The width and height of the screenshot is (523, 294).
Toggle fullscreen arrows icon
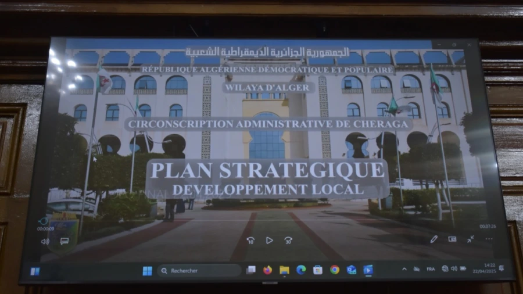pos(470,239)
